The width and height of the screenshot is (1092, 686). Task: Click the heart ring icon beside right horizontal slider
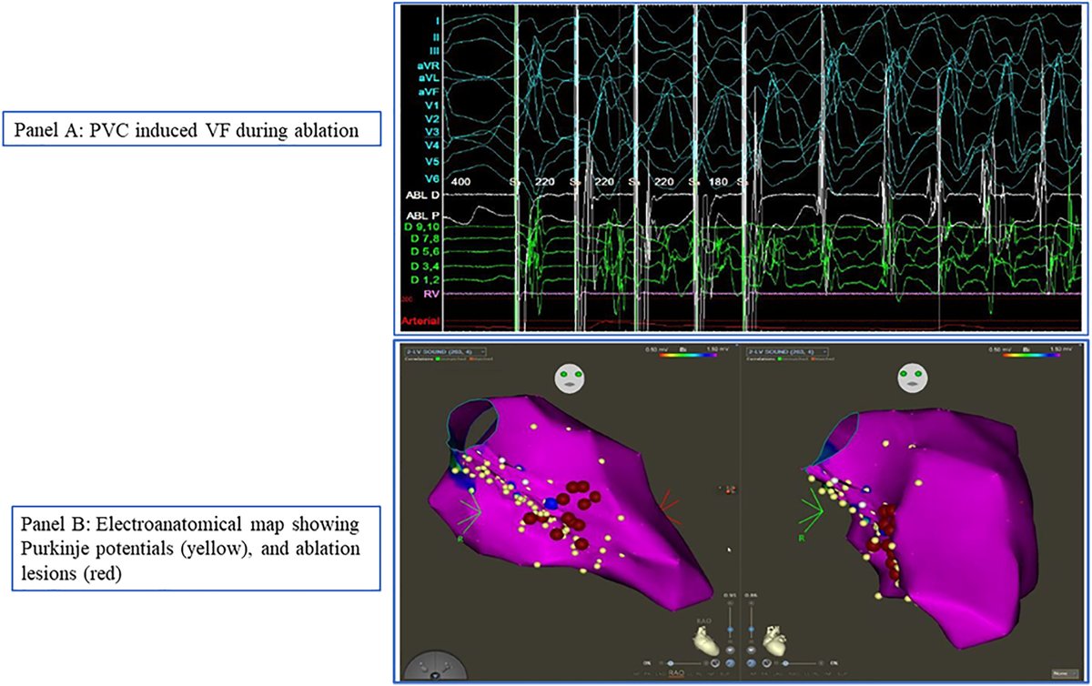point(766,663)
